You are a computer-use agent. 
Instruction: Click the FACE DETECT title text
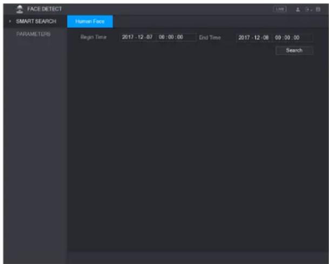point(44,9)
